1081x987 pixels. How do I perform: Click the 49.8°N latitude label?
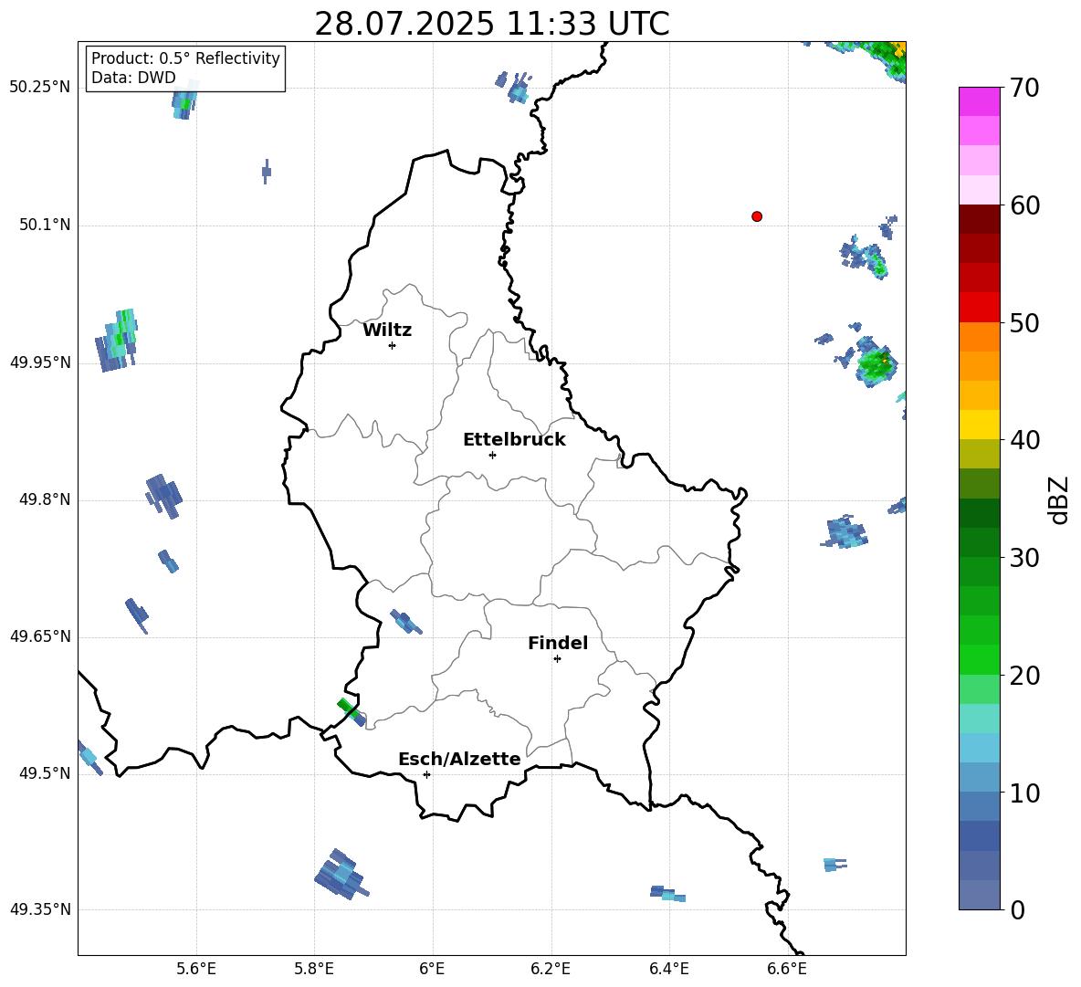pos(45,499)
